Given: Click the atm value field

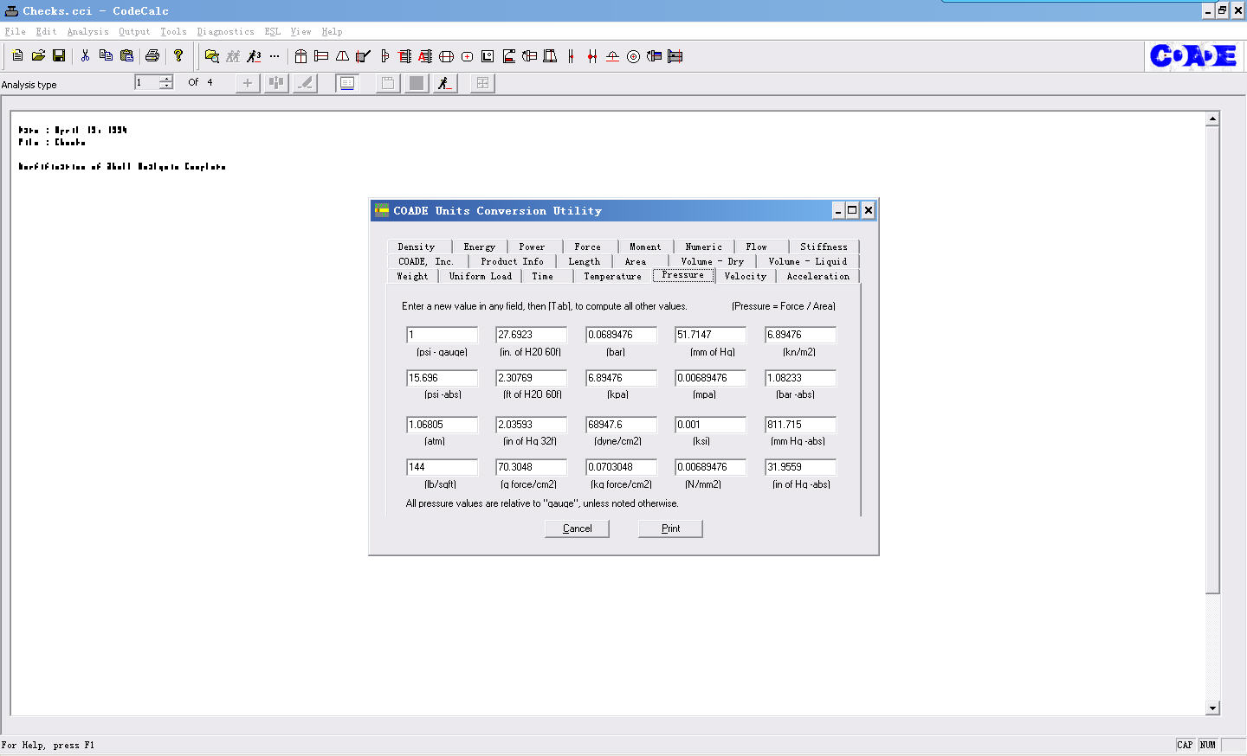Looking at the screenshot, I should tap(442, 425).
